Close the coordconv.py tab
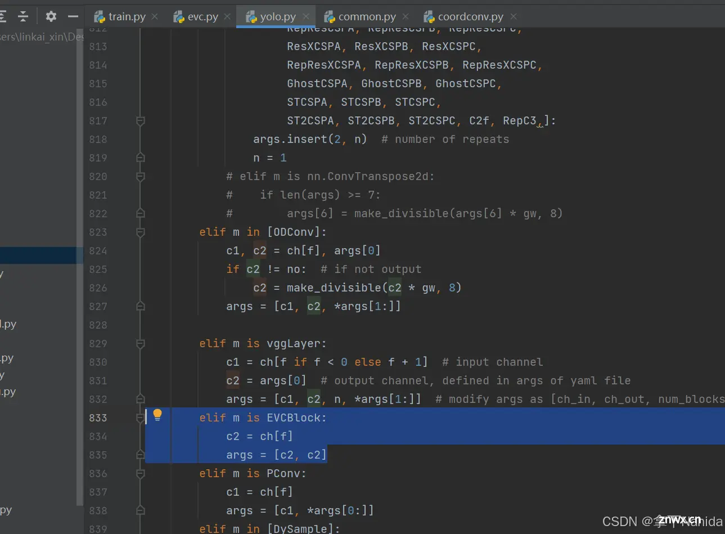The width and height of the screenshot is (725, 534). 513,16
